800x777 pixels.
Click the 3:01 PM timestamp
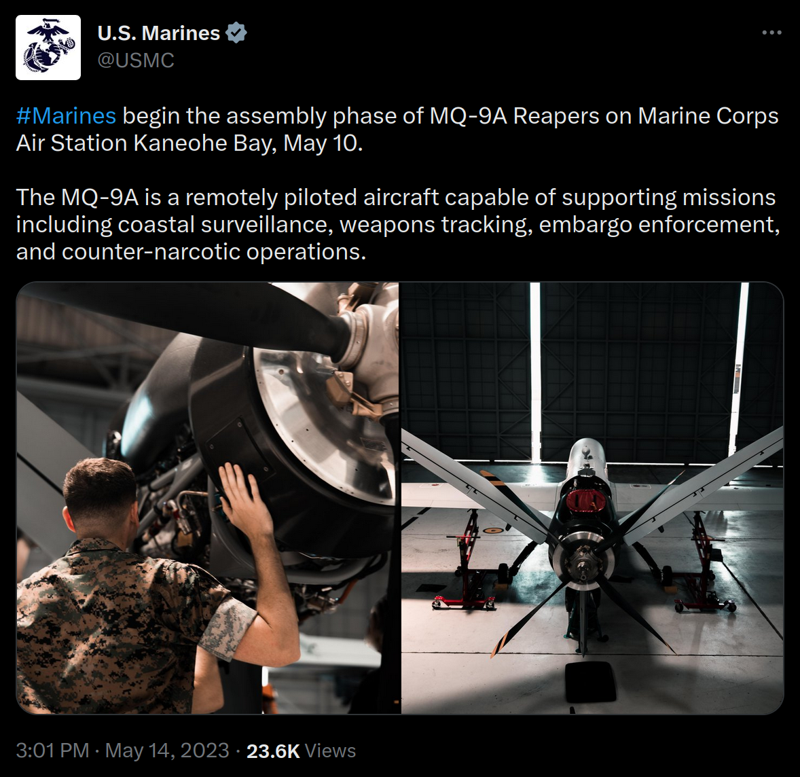(52, 751)
